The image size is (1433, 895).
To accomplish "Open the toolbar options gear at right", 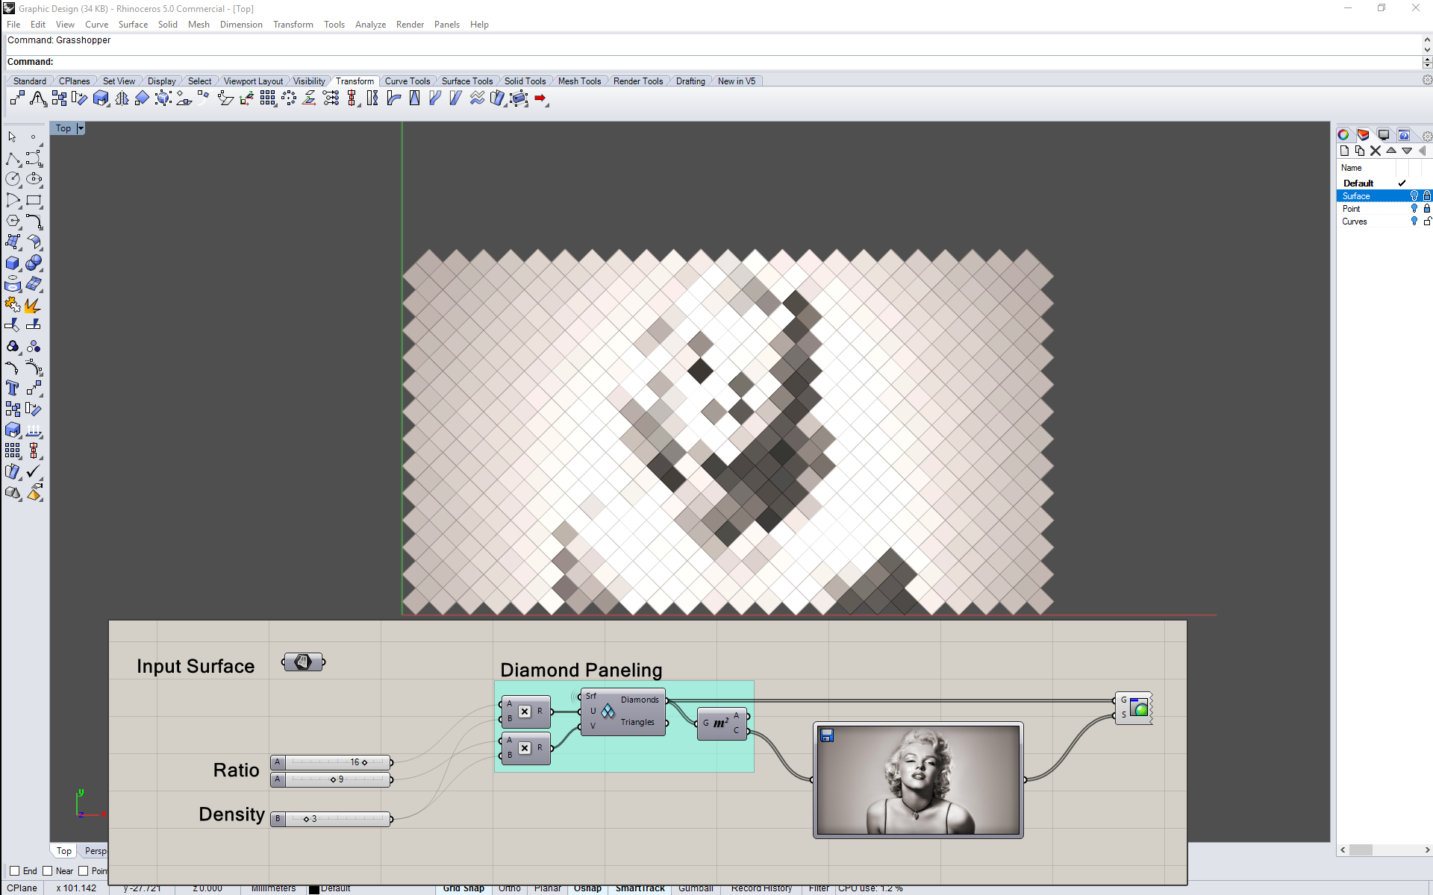I will point(1426,81).
